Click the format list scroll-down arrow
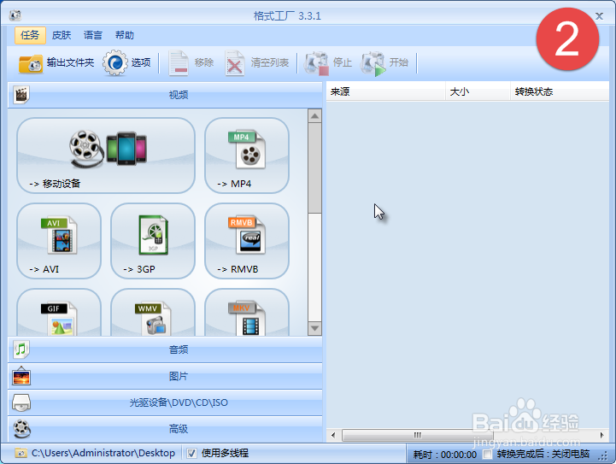Viewport: 616px width, 464px height. 314,328
